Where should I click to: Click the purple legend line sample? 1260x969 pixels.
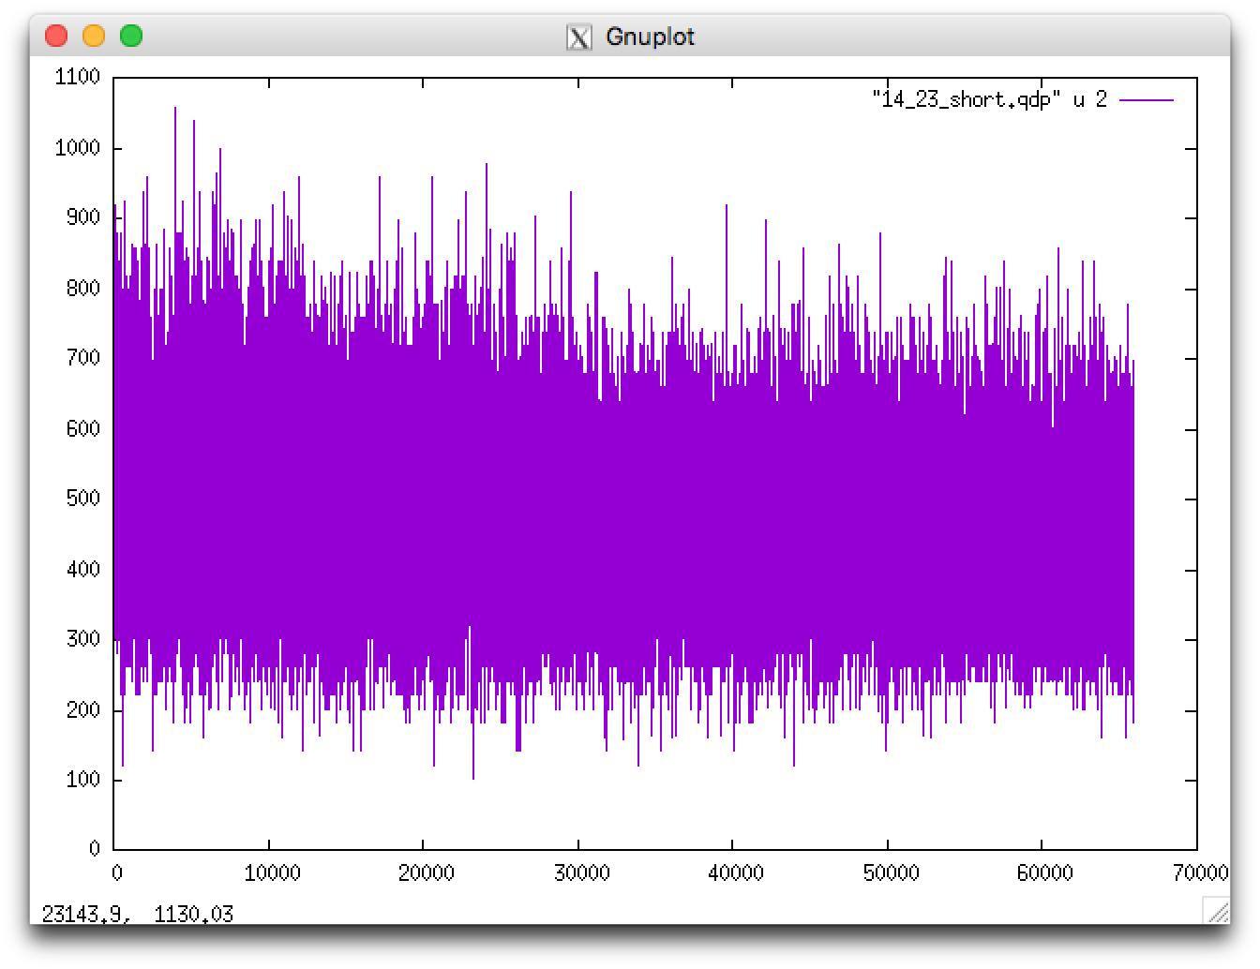coord(1148,98)
